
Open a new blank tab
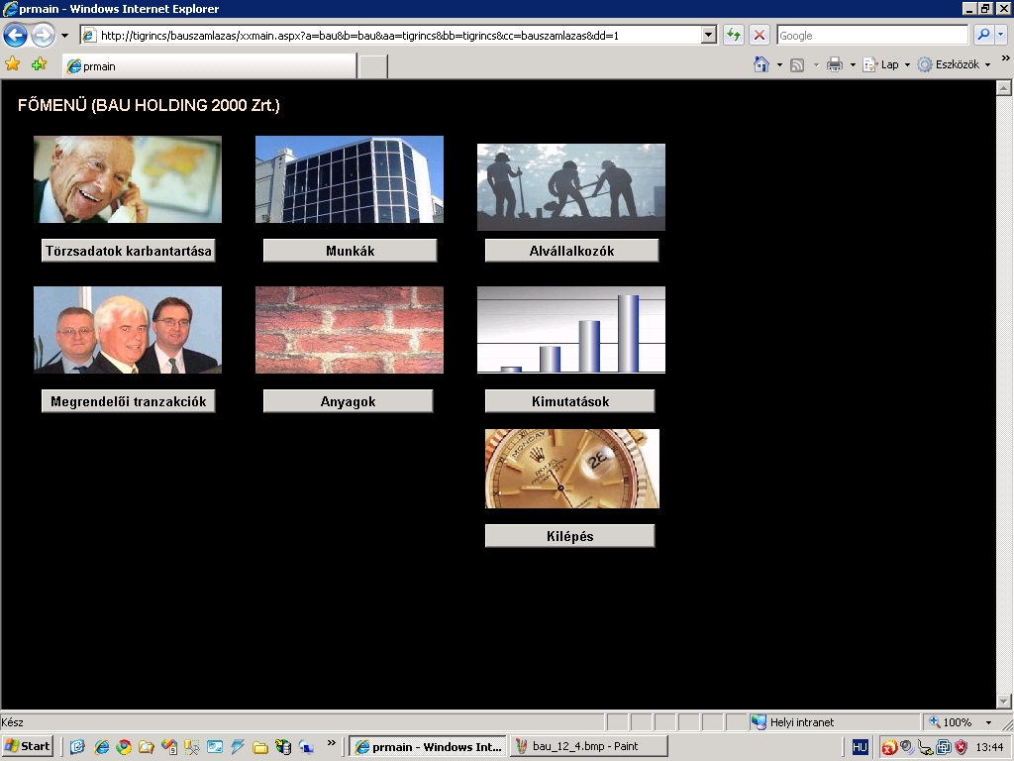(373, 66)
